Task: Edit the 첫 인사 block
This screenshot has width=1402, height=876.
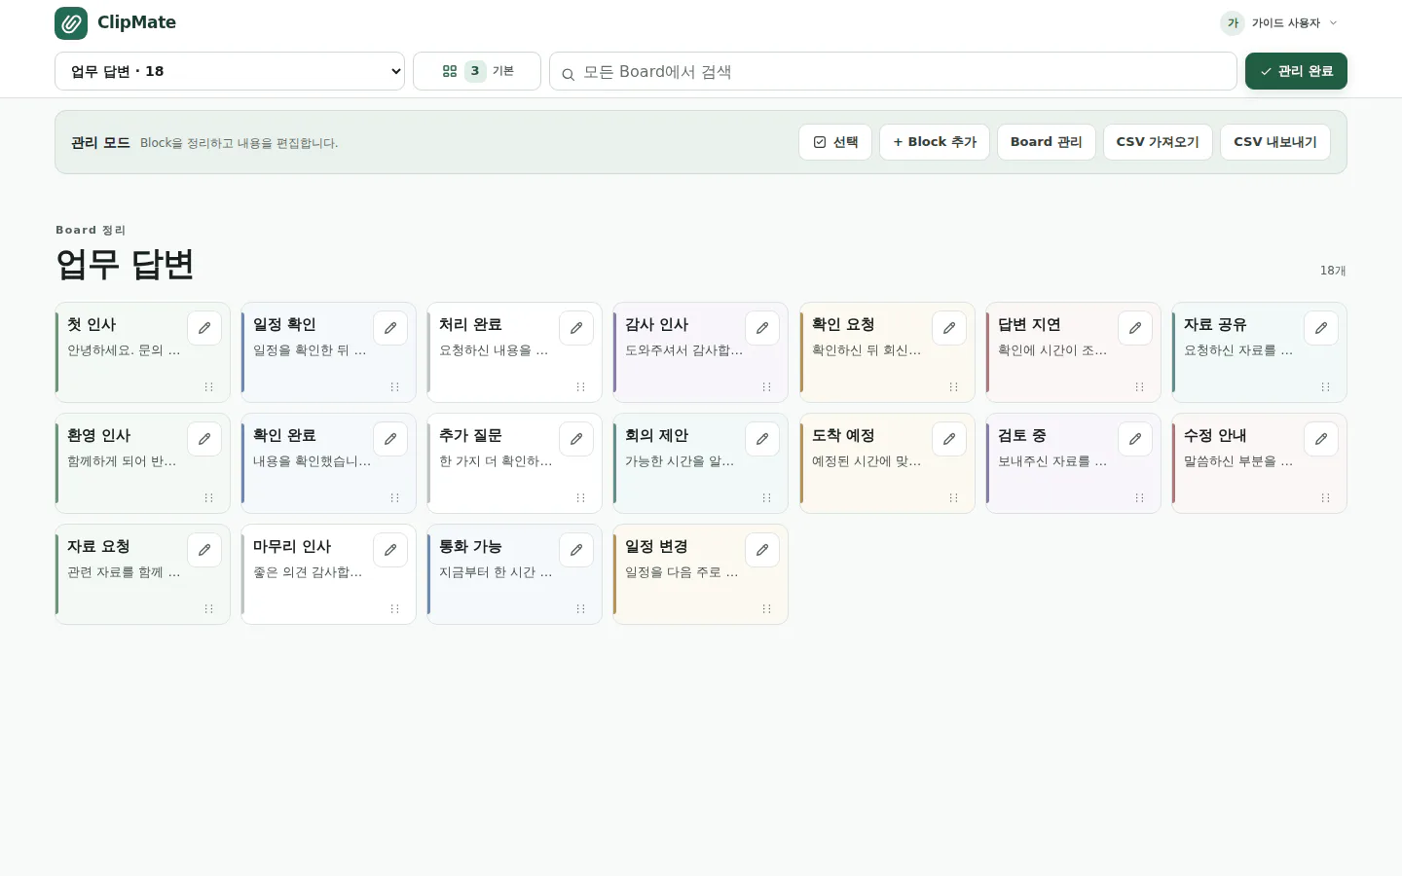Action: click(204, 328)
